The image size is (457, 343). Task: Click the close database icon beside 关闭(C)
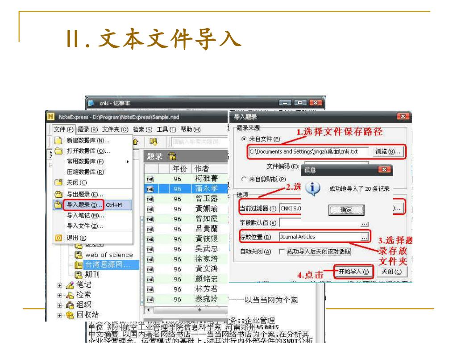point(58,182)
